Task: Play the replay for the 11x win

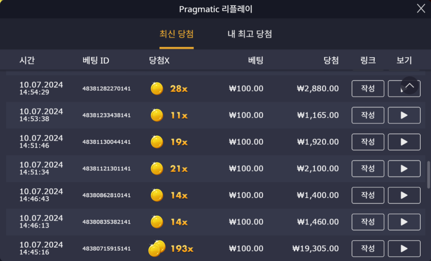Action: click(404, 115)
